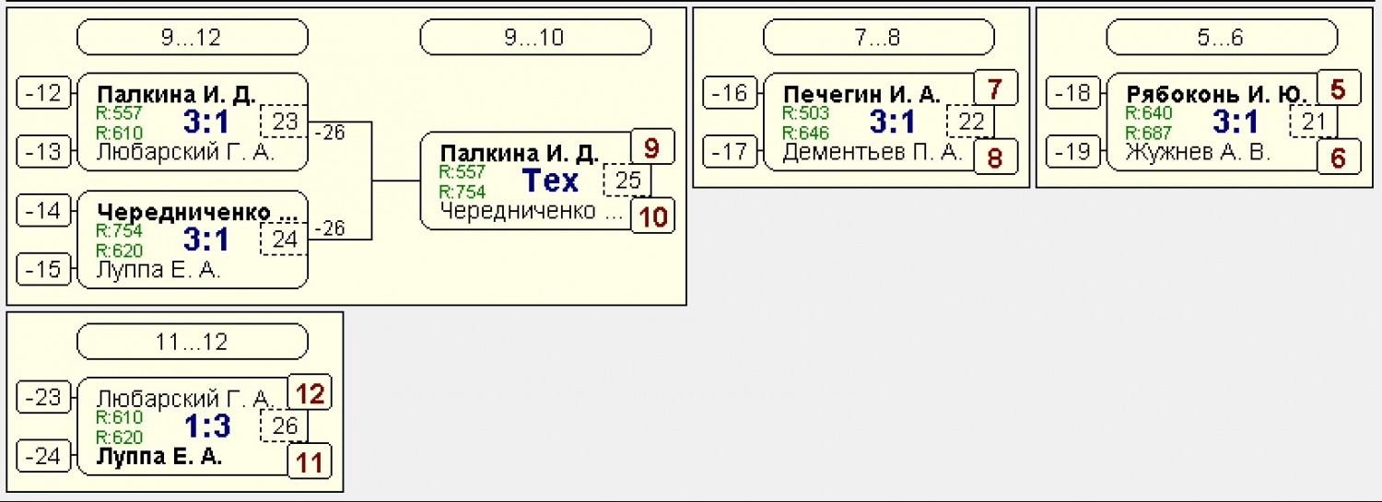Click the 7...8 bracket header
Screen dimensions: 1382x502
[x=879, y=37]
